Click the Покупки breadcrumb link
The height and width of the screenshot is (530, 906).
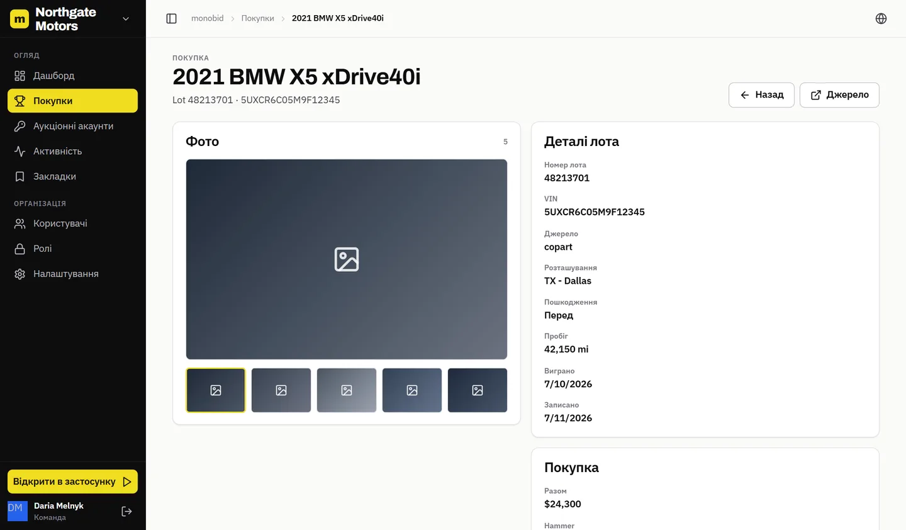[x=258, y=18]
